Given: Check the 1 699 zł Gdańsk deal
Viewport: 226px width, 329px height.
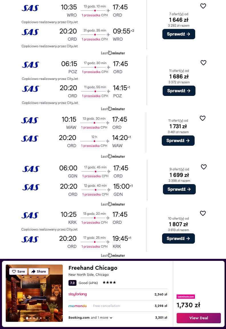Looking at the screenshot, I should pos(179,189).
